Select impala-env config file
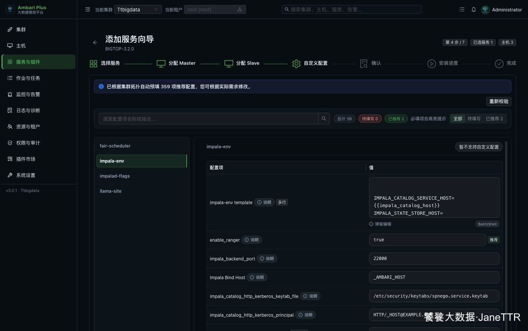Screen dimensions: 528x331 (142, 161)
